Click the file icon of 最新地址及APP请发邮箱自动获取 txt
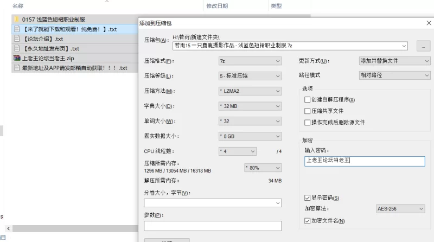 [x=17, y=68]
